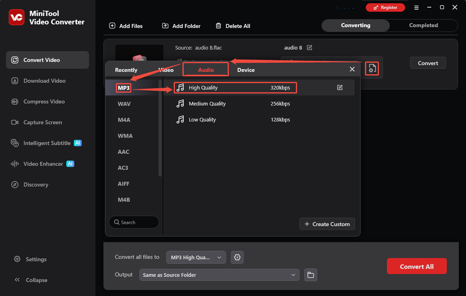Click Add Files in the toolbar
This screenshot has height=296, width=466.
tap(126, 26)
